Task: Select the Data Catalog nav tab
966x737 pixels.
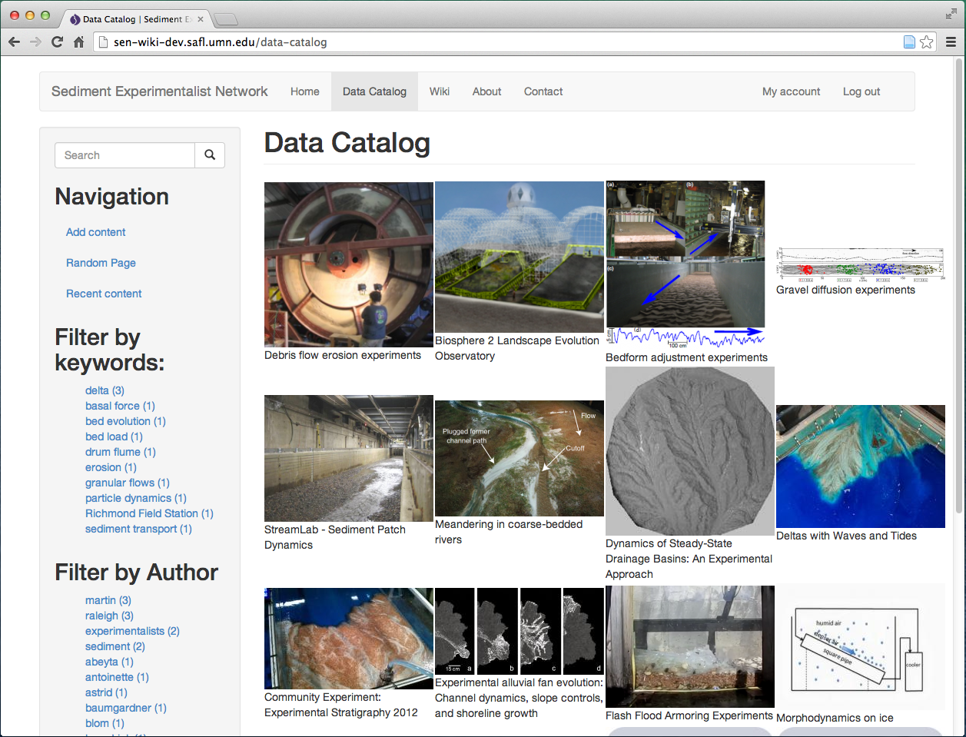Action: coord(374,91)
